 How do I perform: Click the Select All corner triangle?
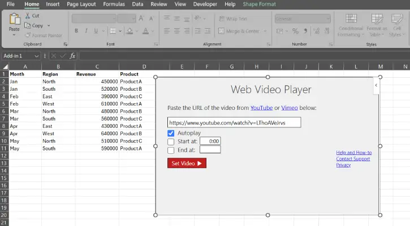click(5, 67)
